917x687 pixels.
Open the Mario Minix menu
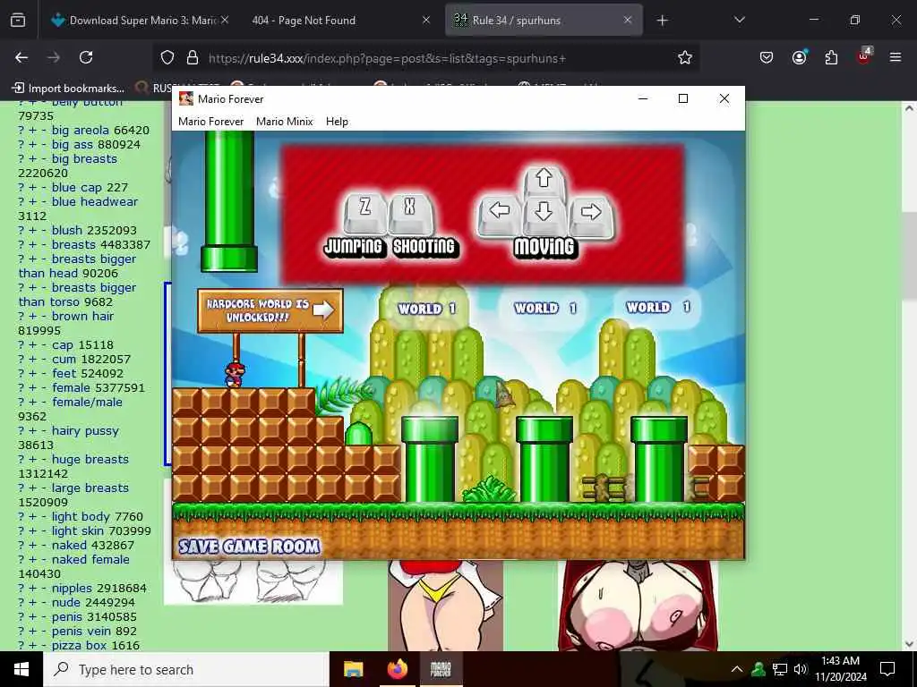[284, 122]
